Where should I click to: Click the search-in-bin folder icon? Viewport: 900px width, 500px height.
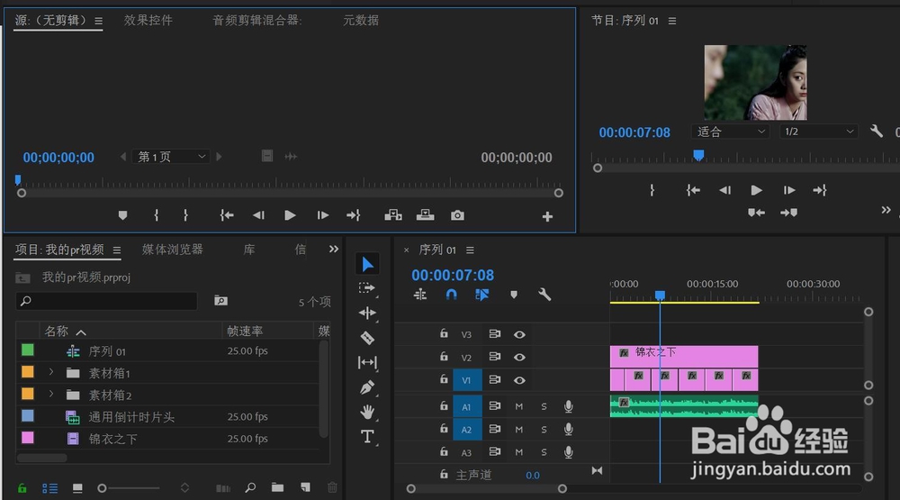221,301
